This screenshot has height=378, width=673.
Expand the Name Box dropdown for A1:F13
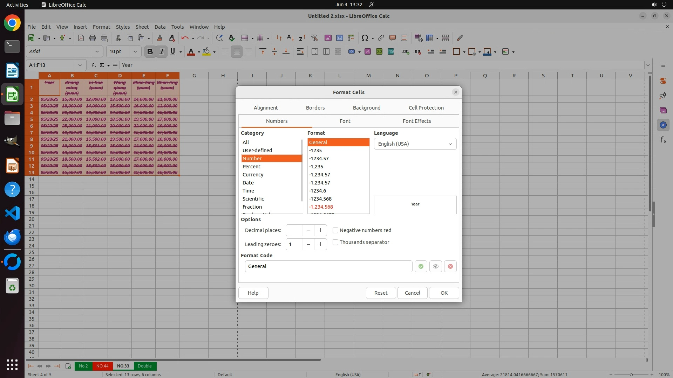pos(80,65)
